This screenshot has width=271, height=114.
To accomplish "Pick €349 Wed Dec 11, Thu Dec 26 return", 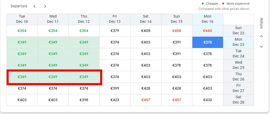I will pyautogui.click(x=53, y=77).
